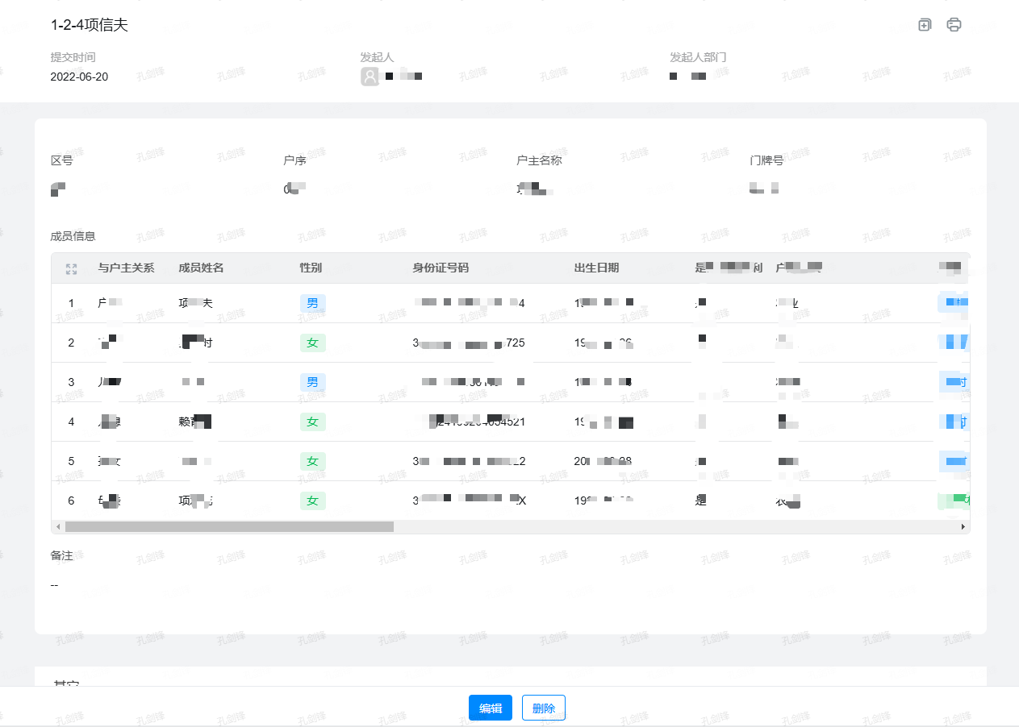Click the 身份证号码 column header
The height and width of the screenshot is (727, 1019).
point(441,268)
